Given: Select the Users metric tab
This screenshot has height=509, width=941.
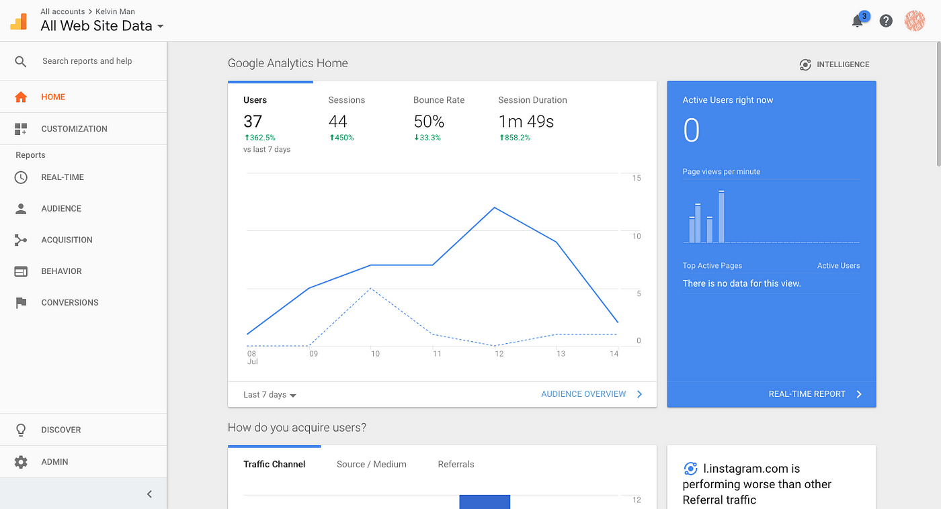Looking at the screenshot, I should tap(270, 124).
